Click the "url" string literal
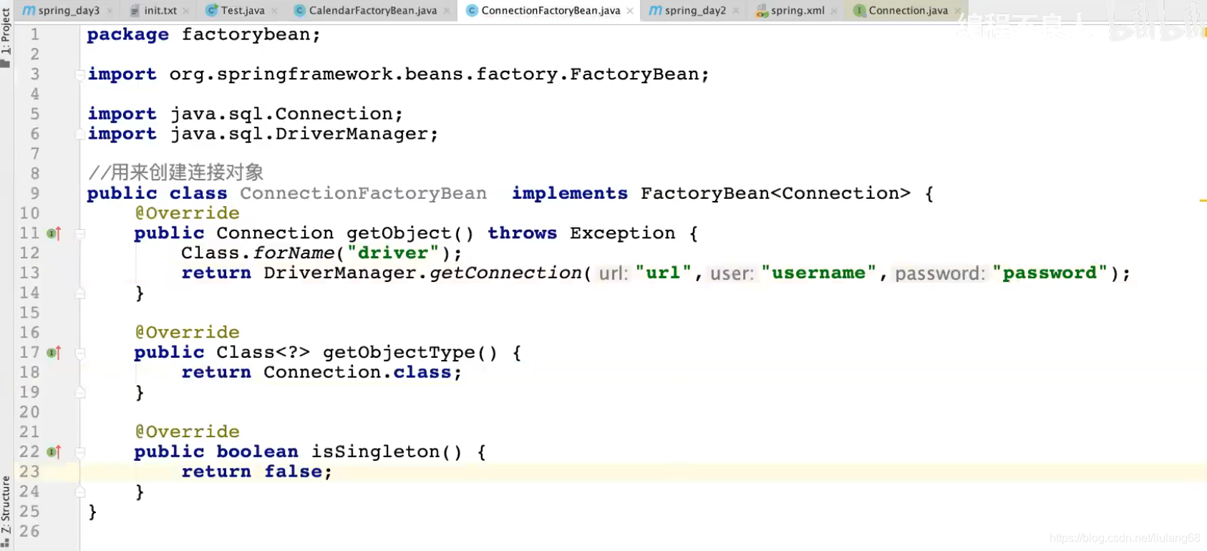This screenshot has width=1207, height=551. [x=664, y=273]
